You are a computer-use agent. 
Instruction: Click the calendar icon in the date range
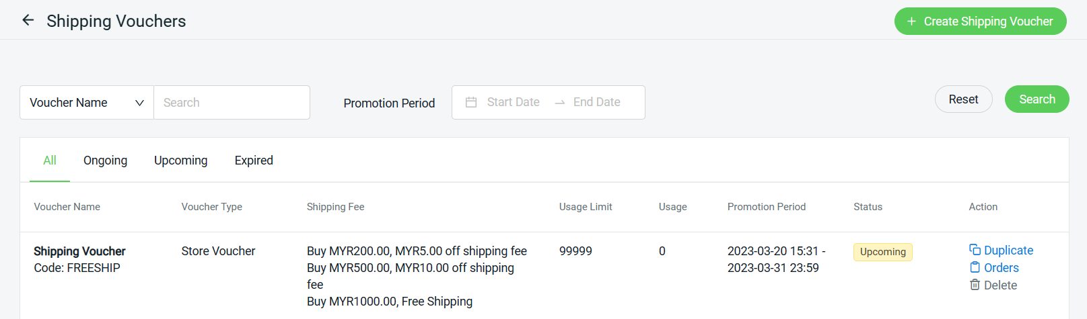coord(471,102)
